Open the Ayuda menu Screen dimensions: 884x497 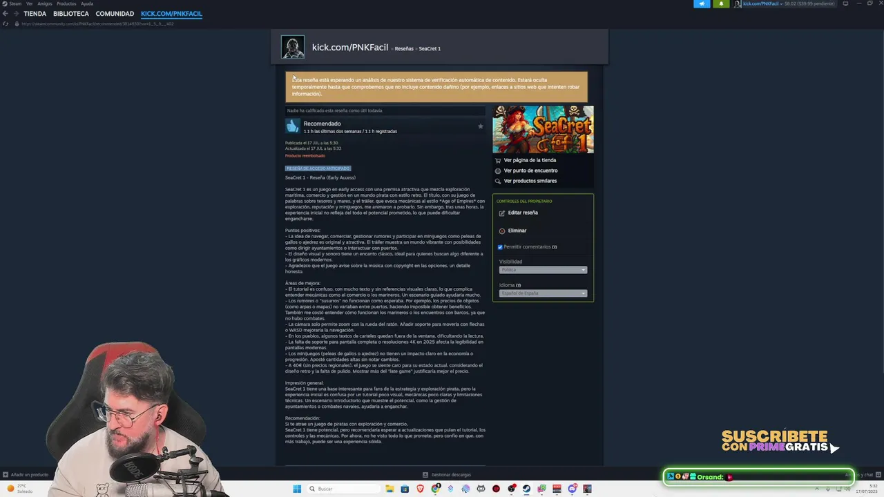(x=87, y=3)
